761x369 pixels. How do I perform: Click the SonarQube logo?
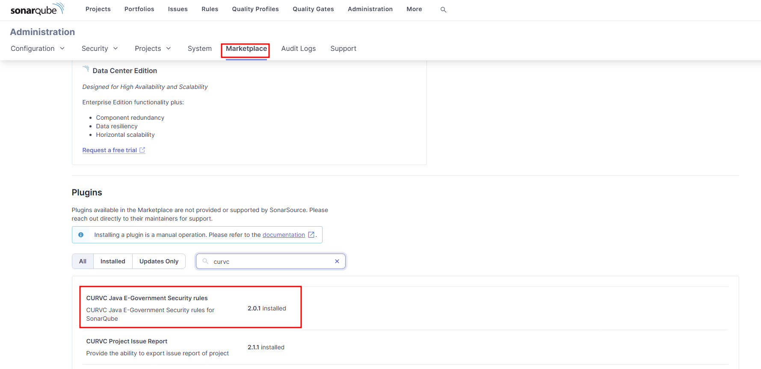37,9
